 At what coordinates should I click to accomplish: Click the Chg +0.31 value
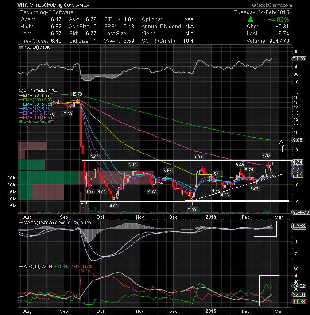click(x=282, y=27)
